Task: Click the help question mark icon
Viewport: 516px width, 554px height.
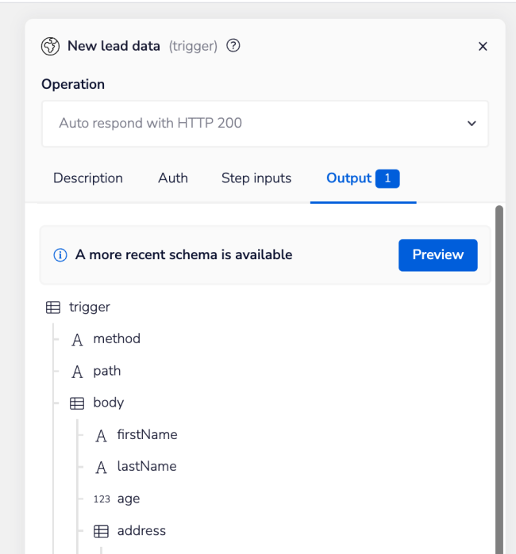Action: pyautogui.click(x=233, y=46)
